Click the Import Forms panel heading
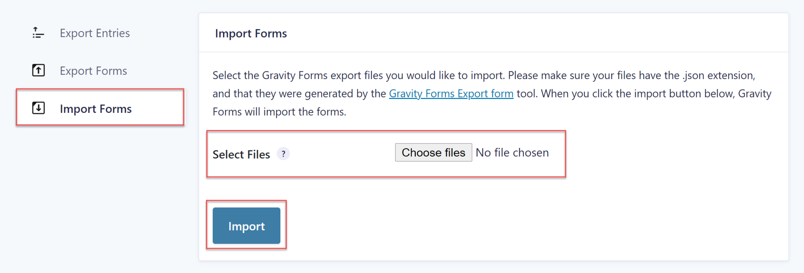 (x=251, y=34)
